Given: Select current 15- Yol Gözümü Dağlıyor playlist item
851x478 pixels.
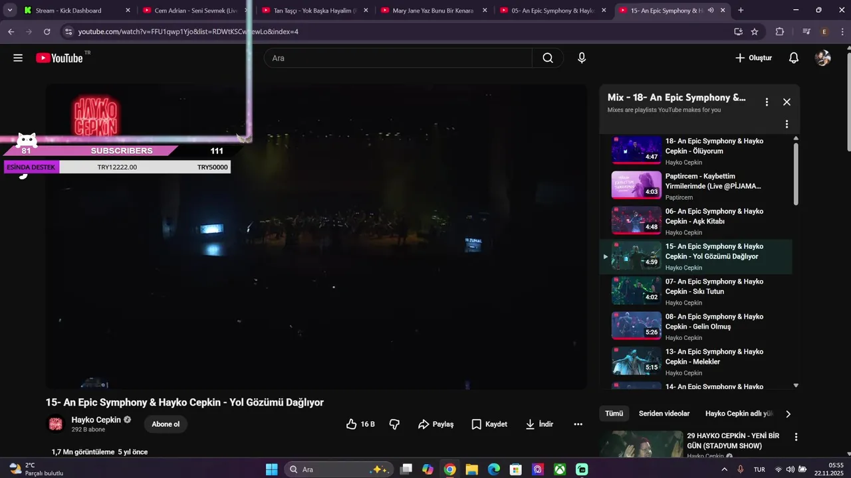Looking at the screenshot, I should (696, 256).
